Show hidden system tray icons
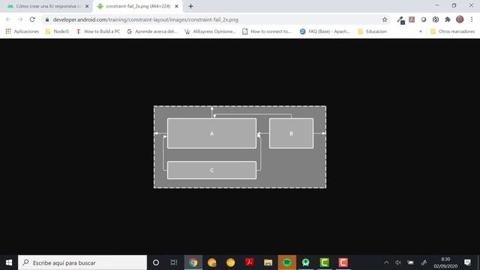The height and width of the screenshot is (270, 480). pyautogui.click(x=386, y=262)
